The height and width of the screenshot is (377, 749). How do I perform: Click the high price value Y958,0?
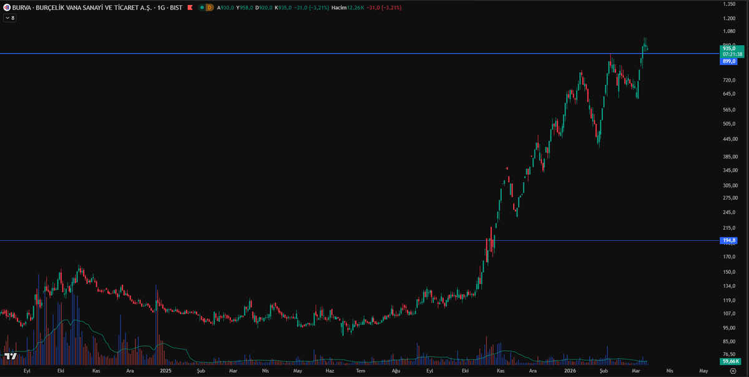click(x=245, y=7)
